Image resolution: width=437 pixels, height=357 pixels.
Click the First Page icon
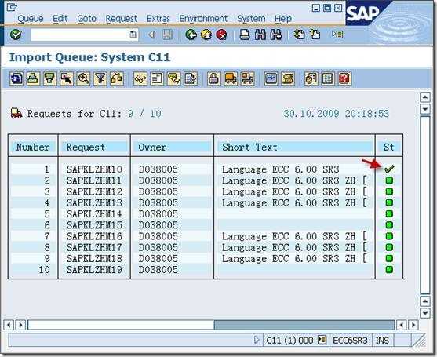coord(300,35)
